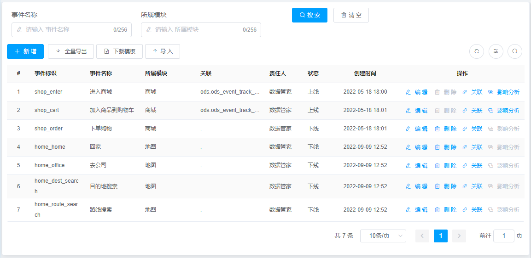This screenshot has height=258, width=531.
Task: Click 关联 for home_home row
Action: click(473, 147)
